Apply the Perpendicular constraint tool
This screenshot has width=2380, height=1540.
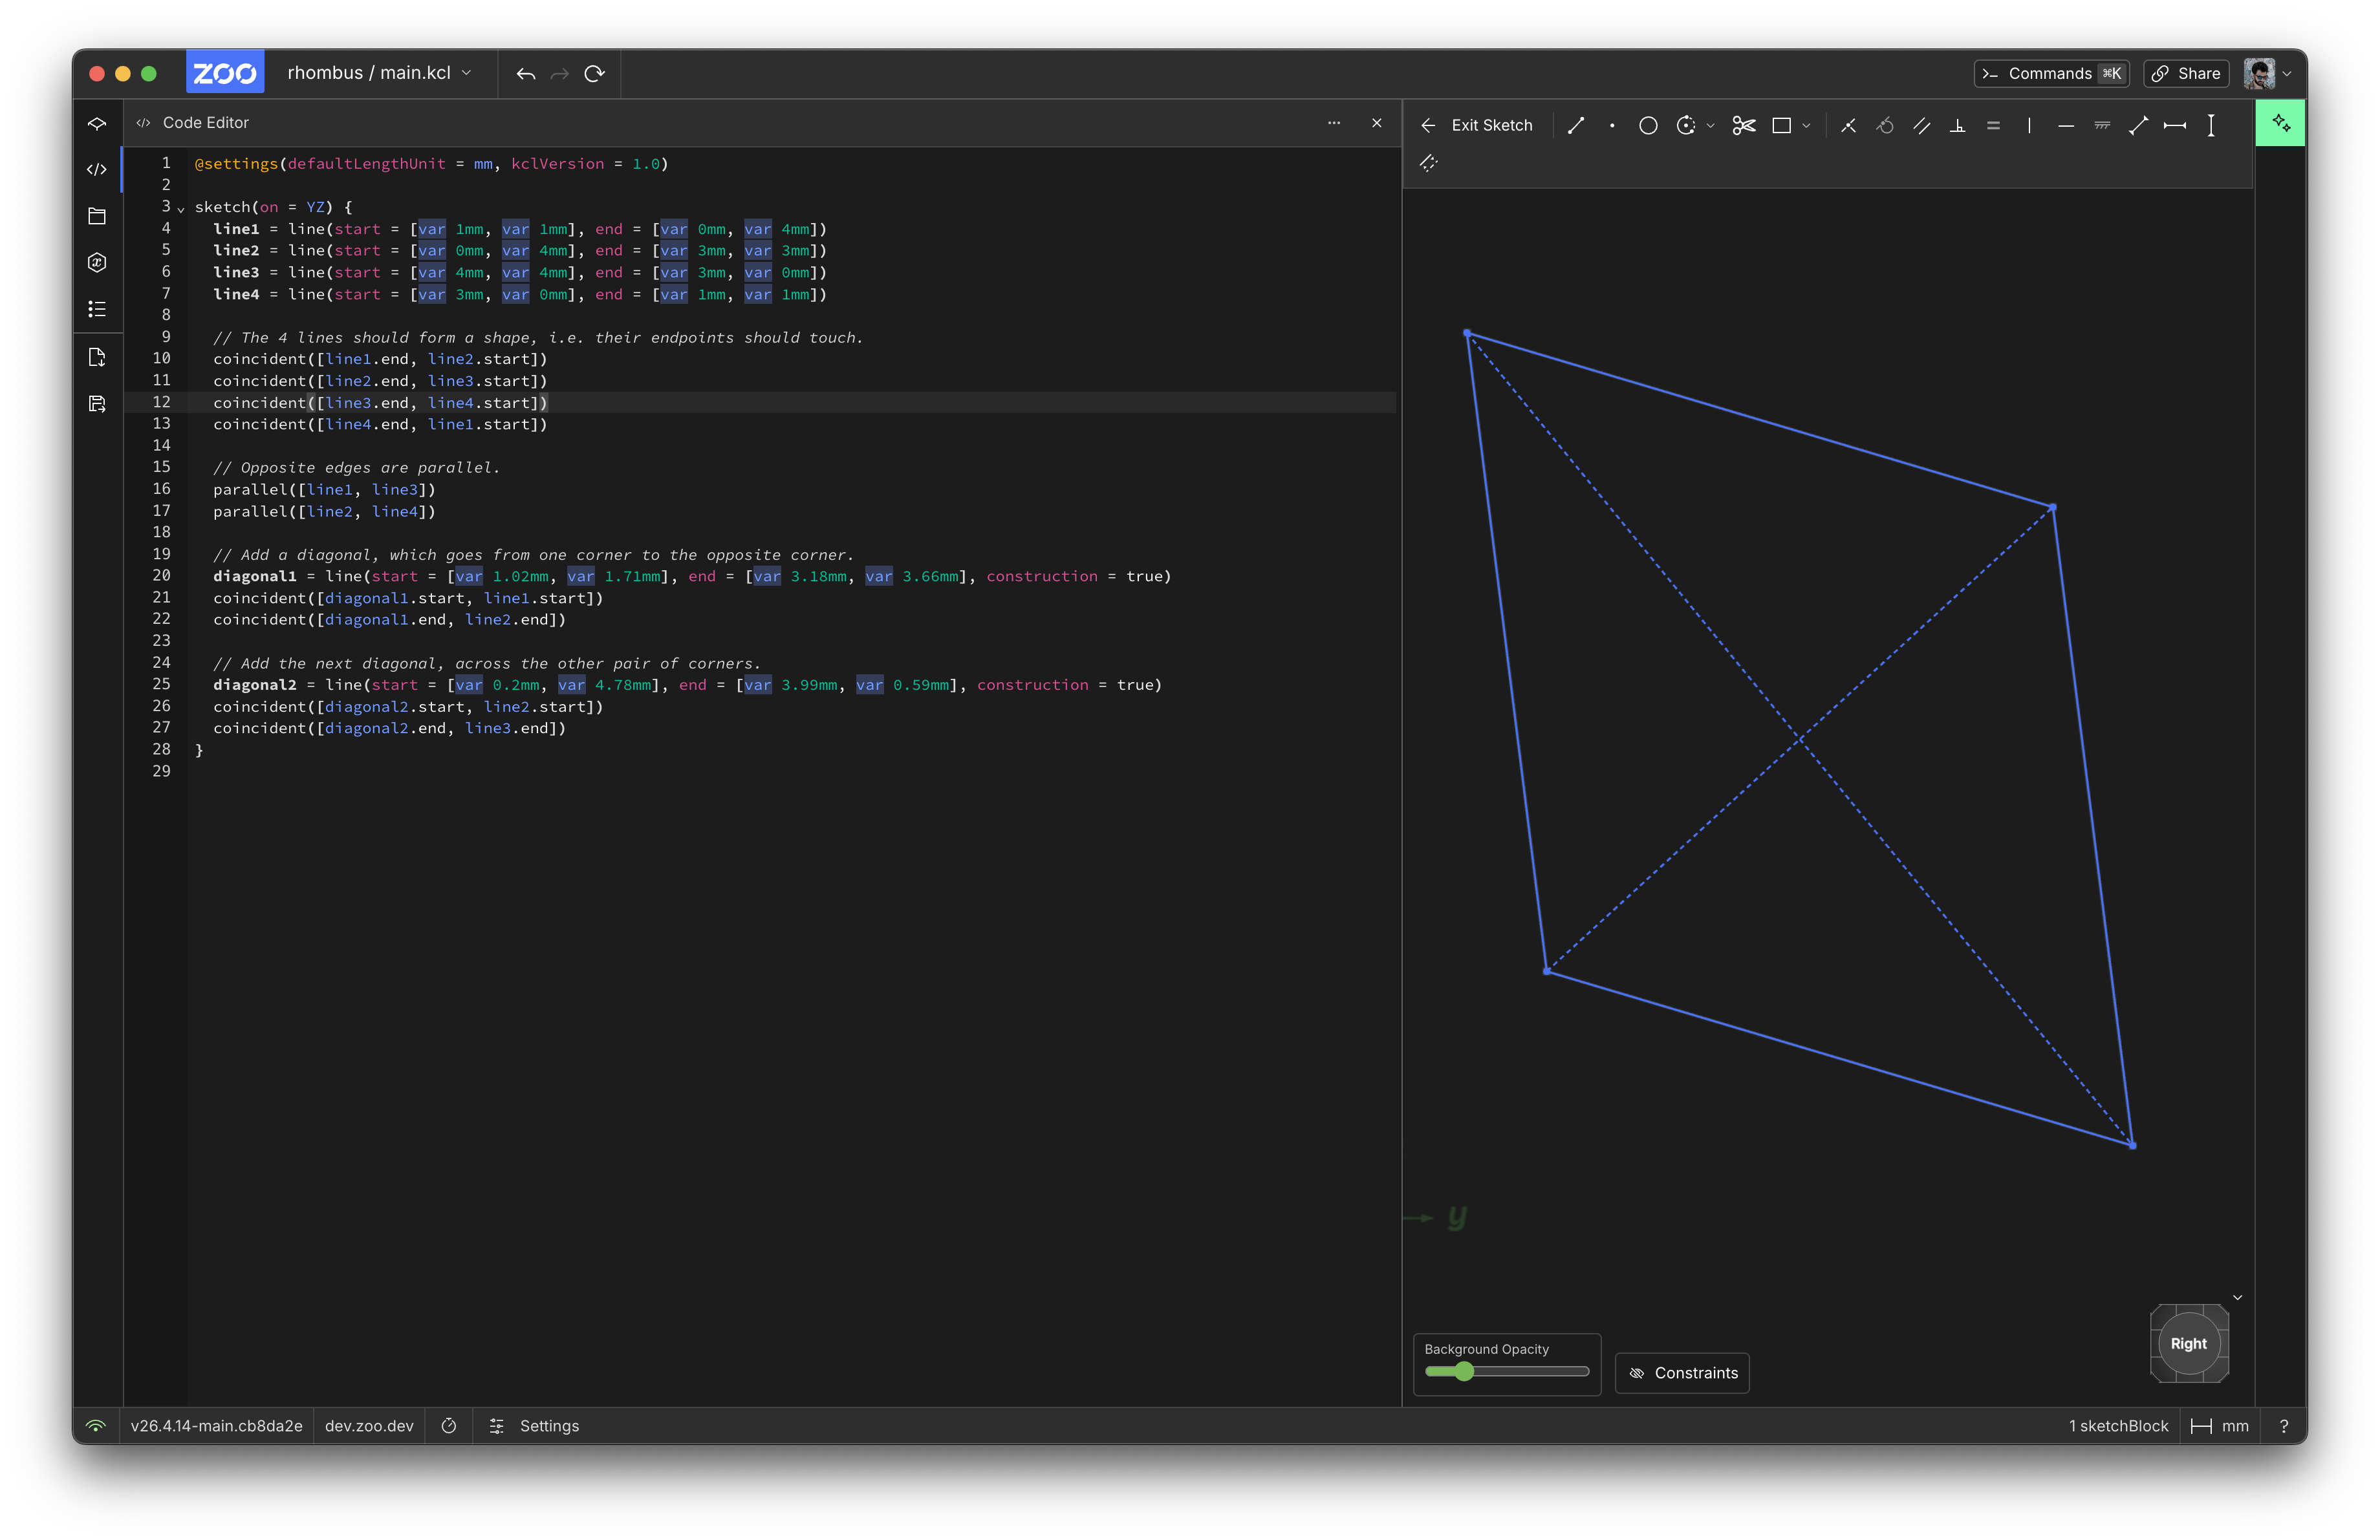pos(1957,125)
